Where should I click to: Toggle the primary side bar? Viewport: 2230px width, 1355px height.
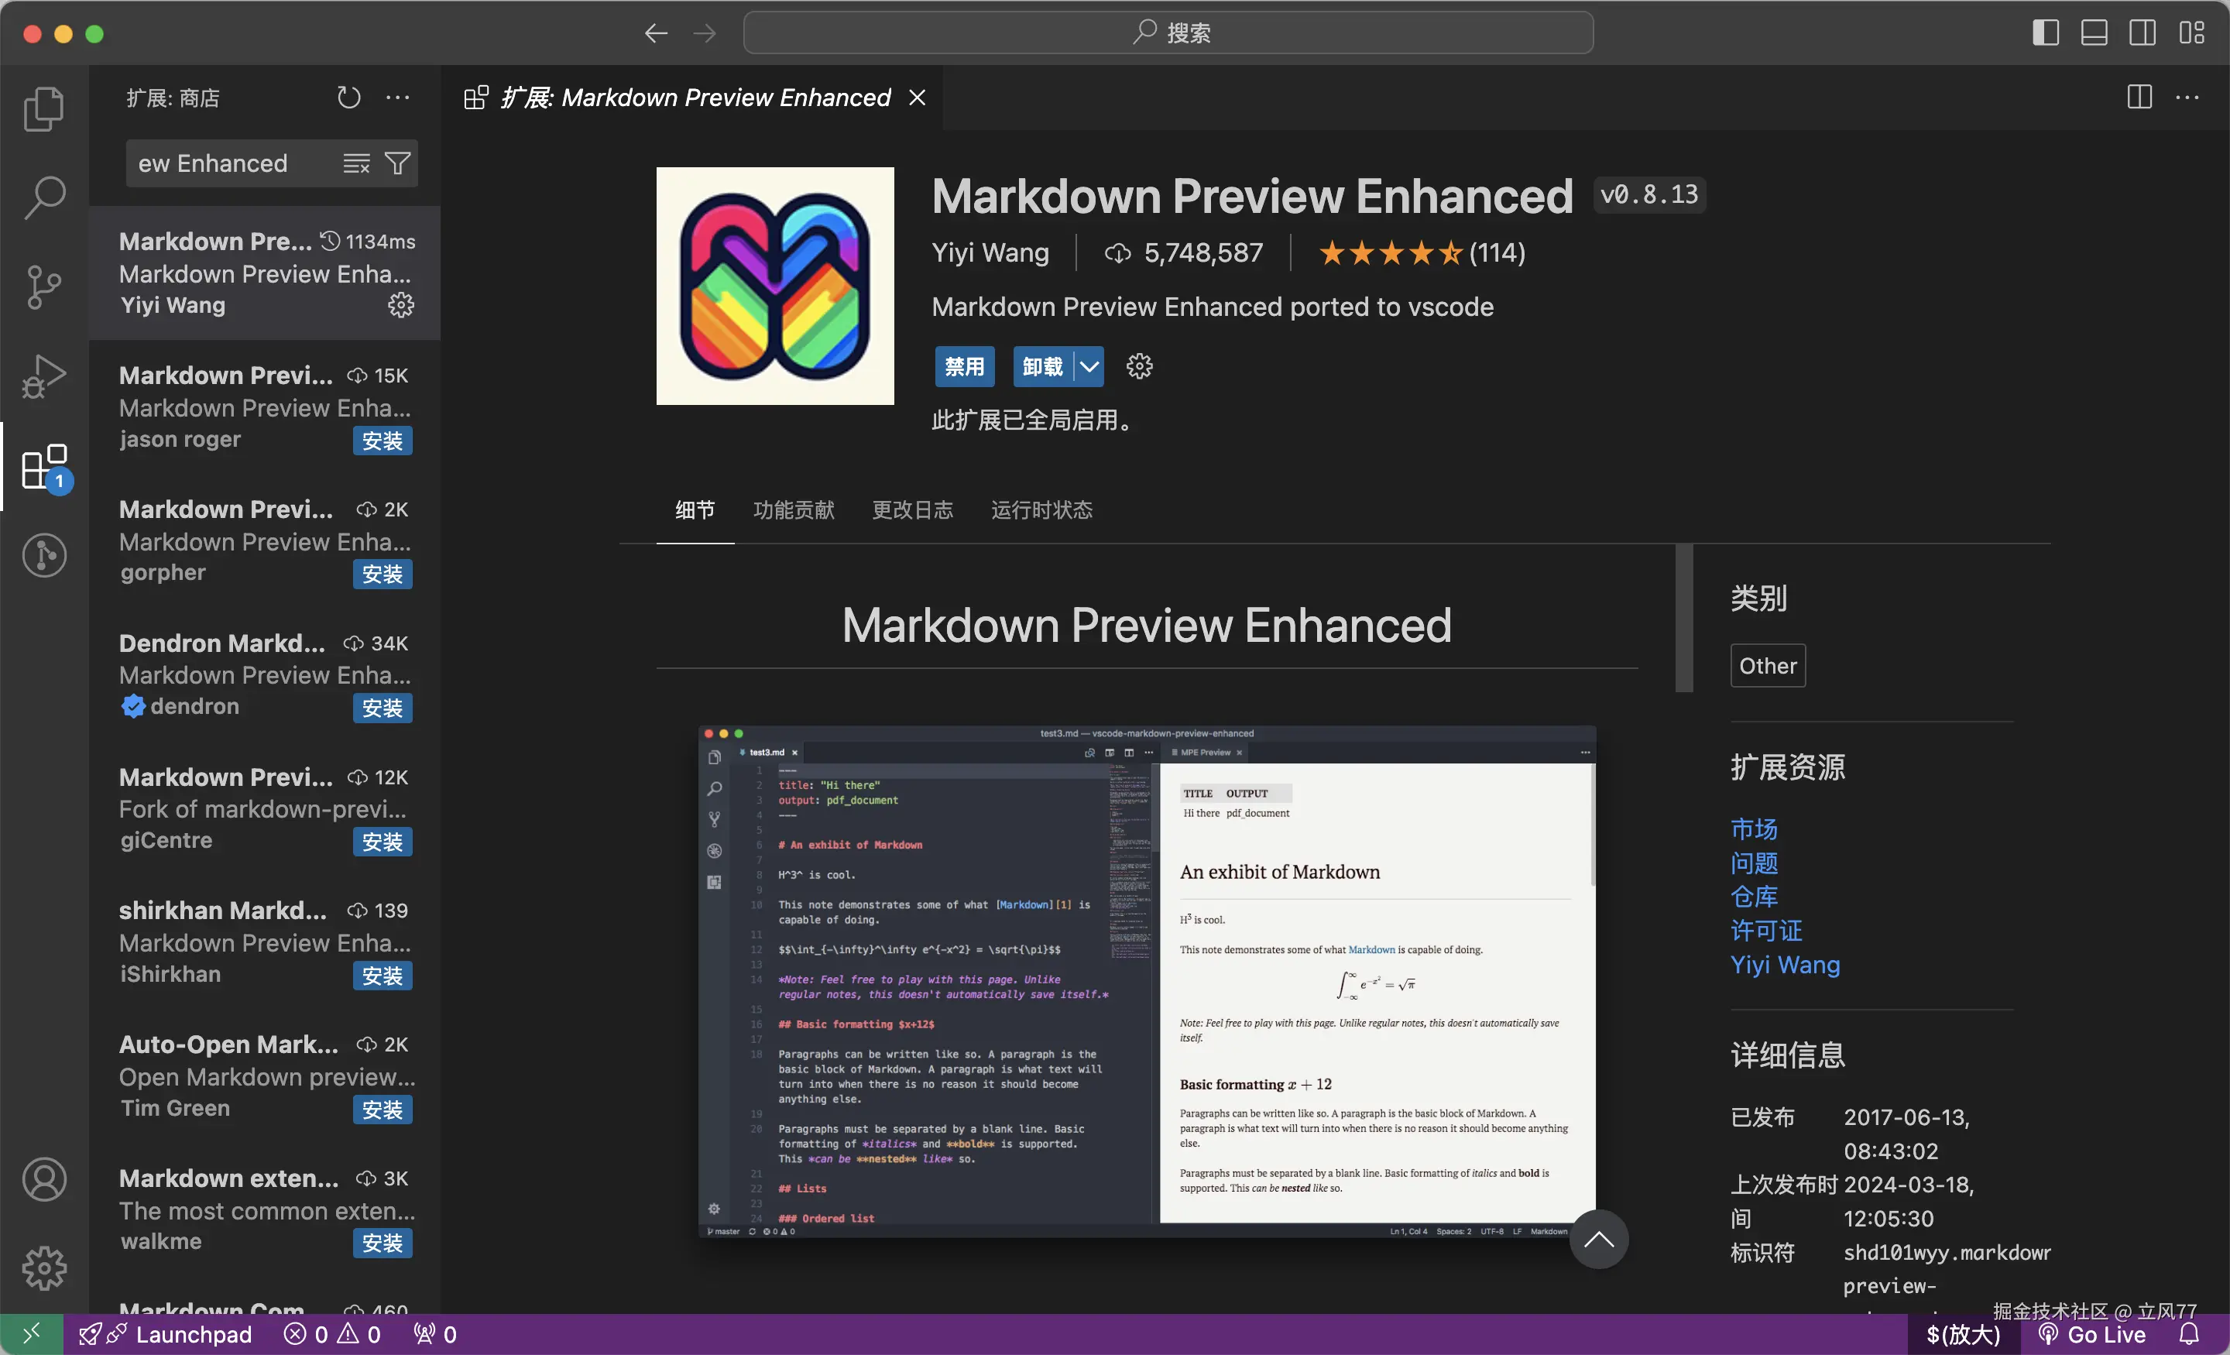click(2046, 33)
